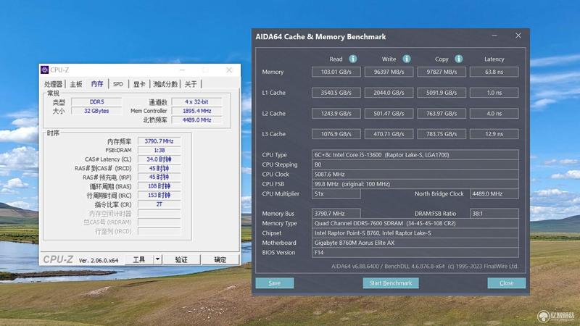The image size is (580, 326).
Task: Click the L1 Cache Write value 2044.0 GB/s
Action: 389,93
